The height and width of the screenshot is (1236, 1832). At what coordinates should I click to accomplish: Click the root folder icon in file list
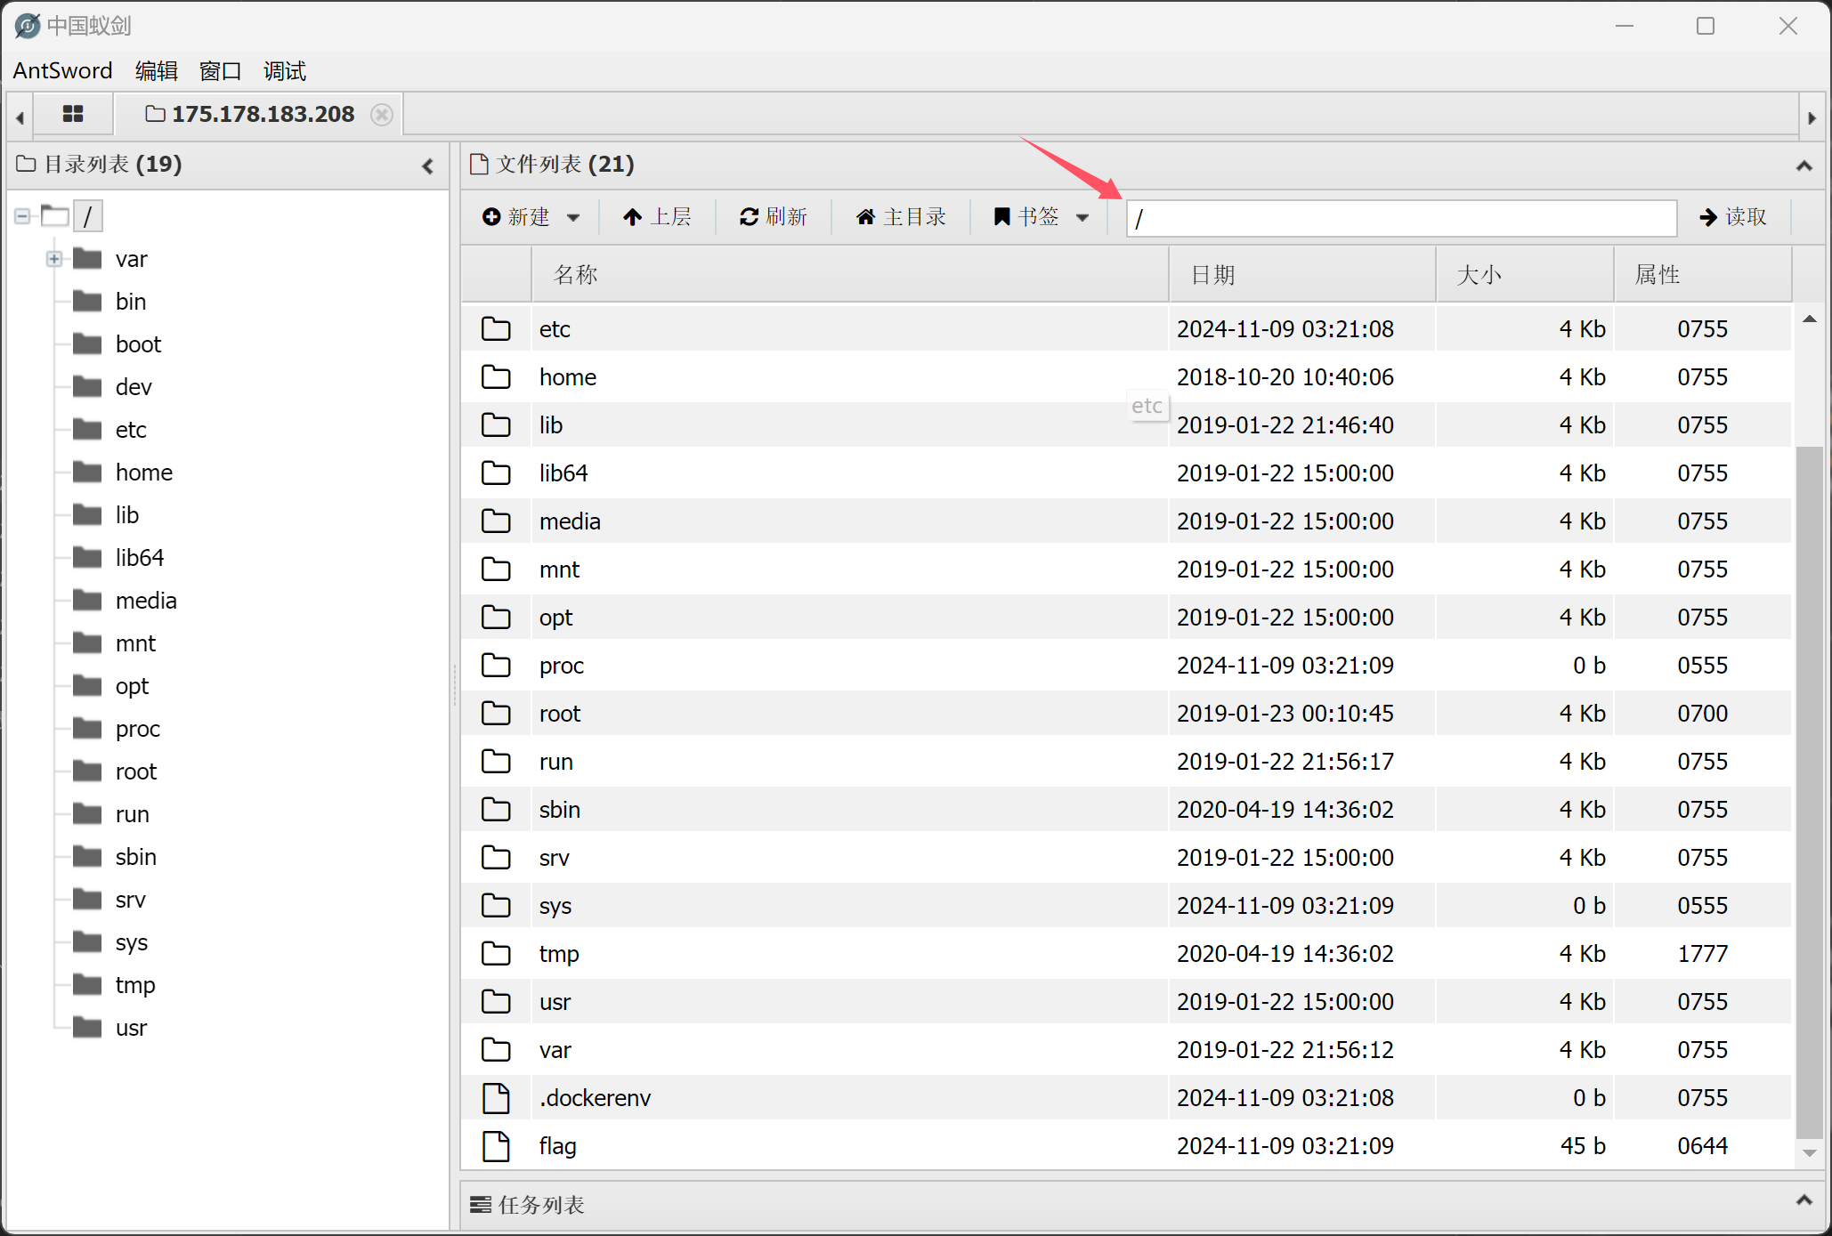(x=496, y=713)
